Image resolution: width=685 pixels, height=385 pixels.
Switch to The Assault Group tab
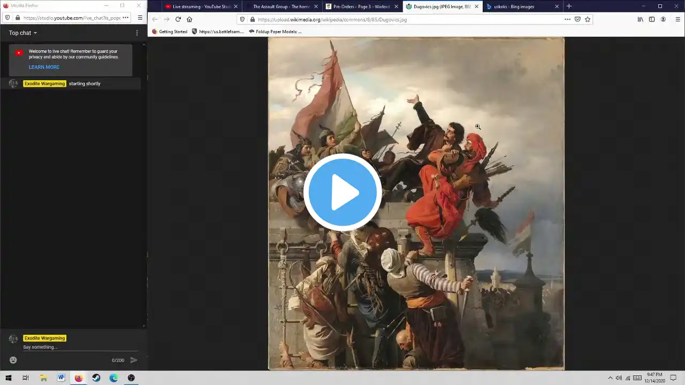pyautogui.click(x=281, y=6)
